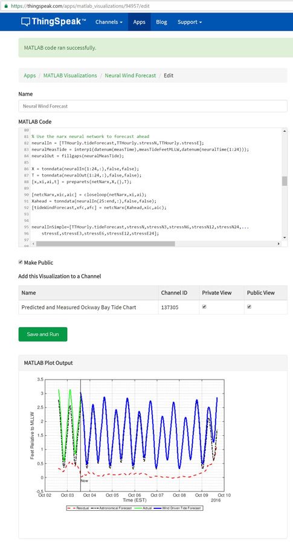Click the code editor scroll up arrow
The image size is (293, 544).
tap(285, 131)
